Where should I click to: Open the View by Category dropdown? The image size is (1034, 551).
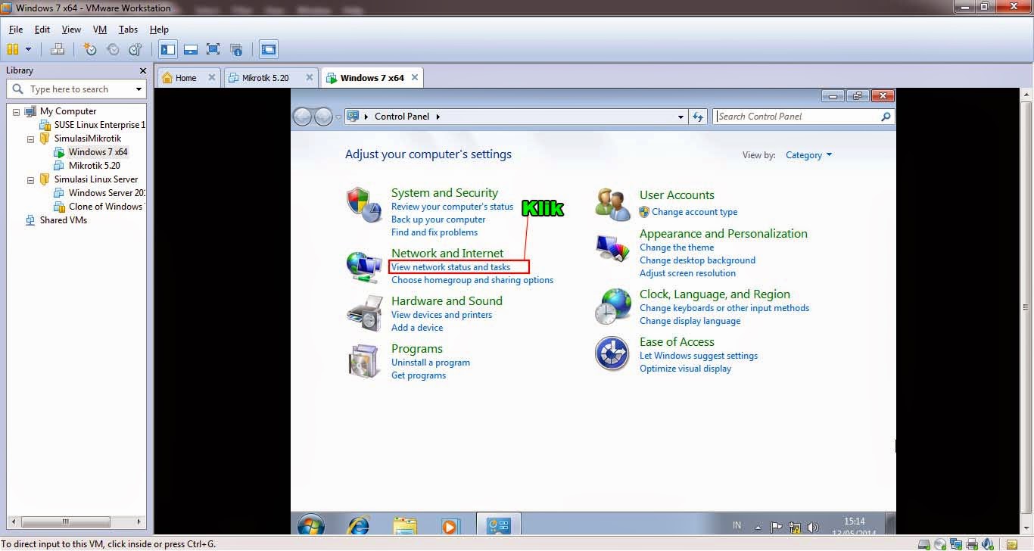[x=808, y=155]
